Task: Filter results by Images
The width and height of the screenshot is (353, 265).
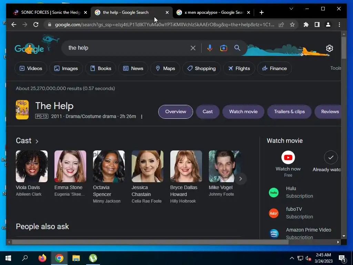Action: point(66,68)
